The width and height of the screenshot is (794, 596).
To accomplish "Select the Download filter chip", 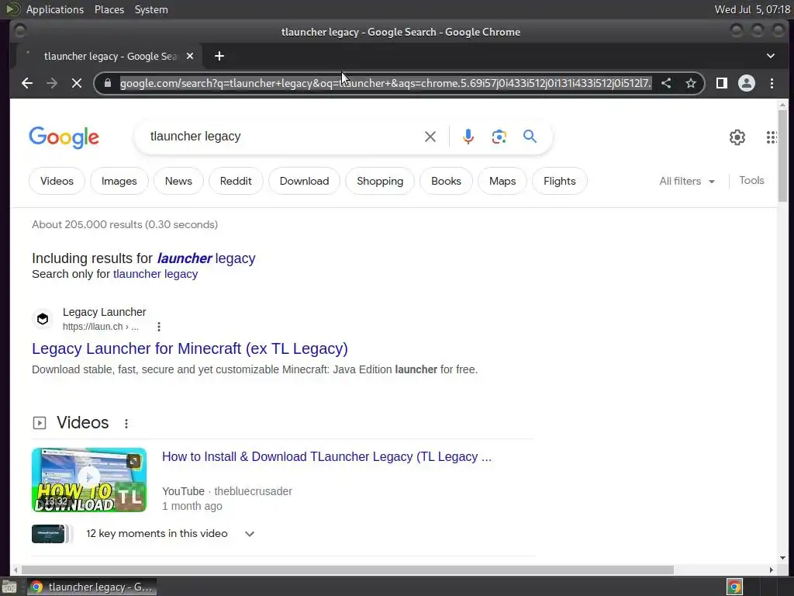I will click(304, 181).
